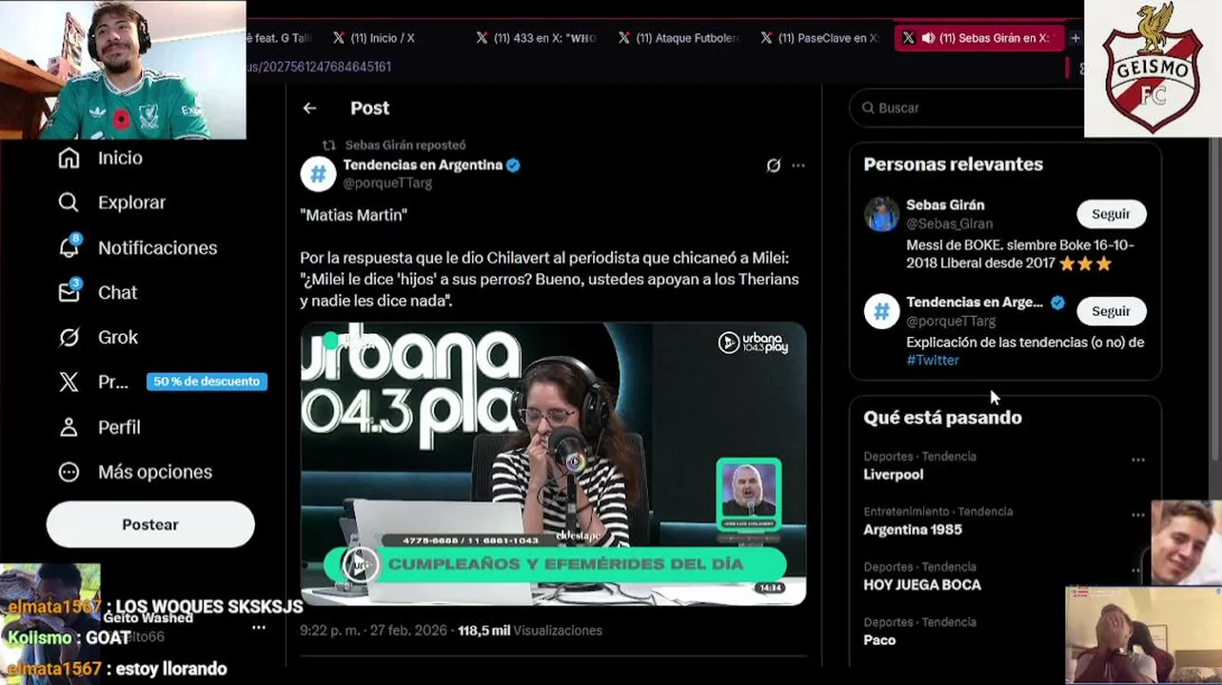
Task: Open Inicio home icon in sidebar
Action: pyautogui.click(x=69, y=158)
